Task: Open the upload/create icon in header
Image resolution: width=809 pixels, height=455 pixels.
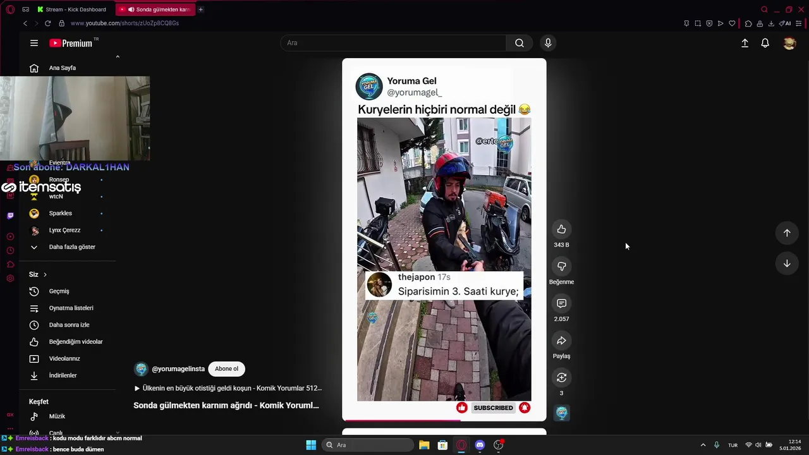Action: coord(745,43)
